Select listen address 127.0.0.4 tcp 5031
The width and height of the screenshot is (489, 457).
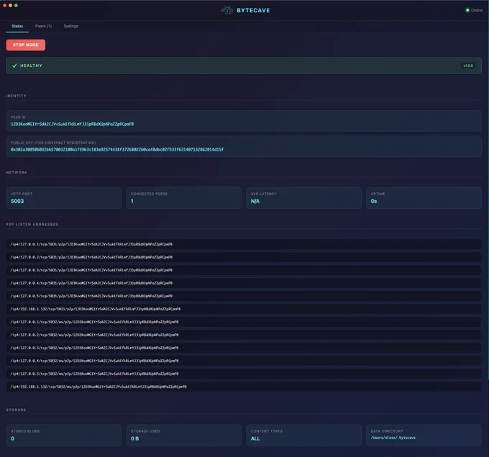[244, 283]
